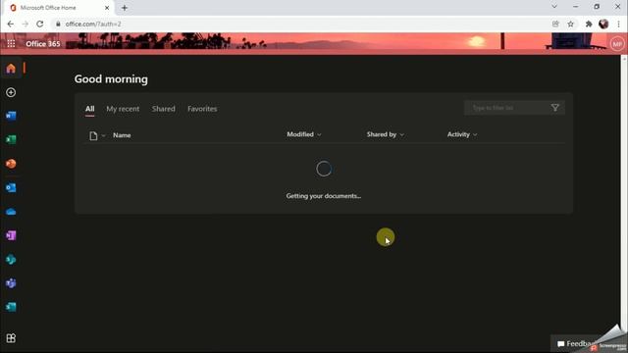Click the file type column icon
This screenshot has height=353, width=628.
pos(93,135)
